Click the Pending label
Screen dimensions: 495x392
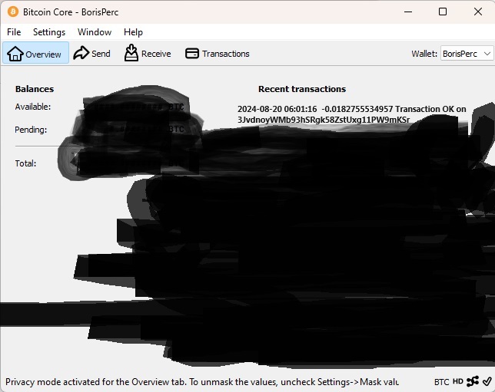[31, 130]
